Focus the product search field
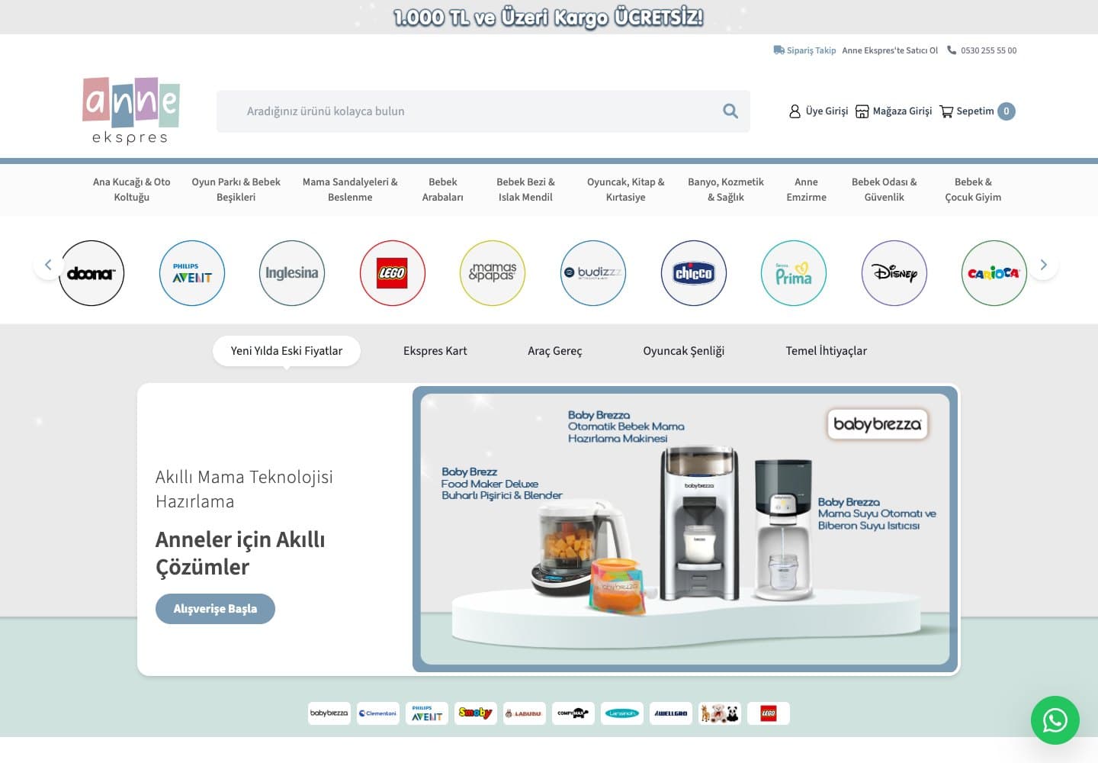Image resolution: width=1098 pixels, height=763 pixels. click(483, 111)
